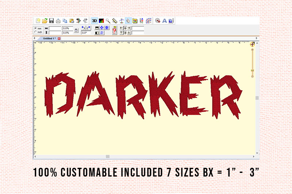Screen dimensions: 292x194
Task: Click the blue outward arrows expand icon
Action: coord(107,28)
